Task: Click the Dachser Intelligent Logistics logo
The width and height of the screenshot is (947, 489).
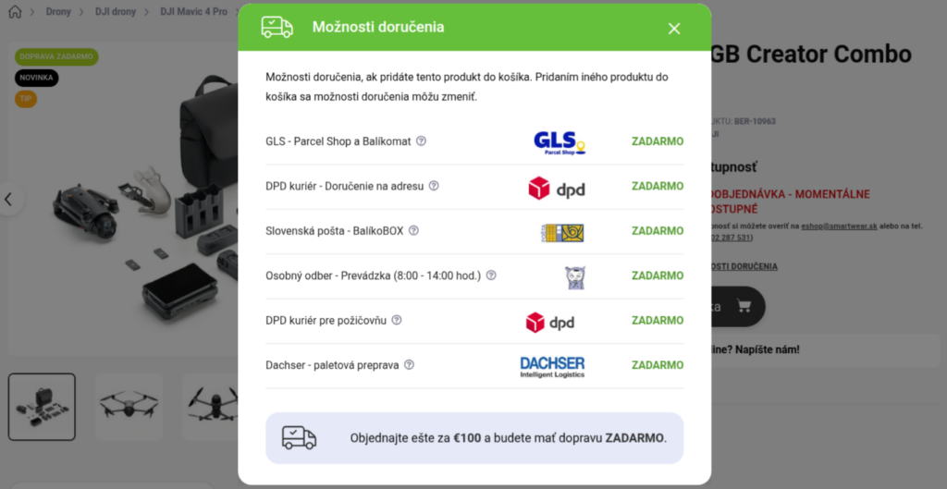Action: 552,366
